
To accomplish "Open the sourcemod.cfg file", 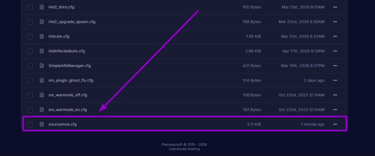I will (63, 124).
